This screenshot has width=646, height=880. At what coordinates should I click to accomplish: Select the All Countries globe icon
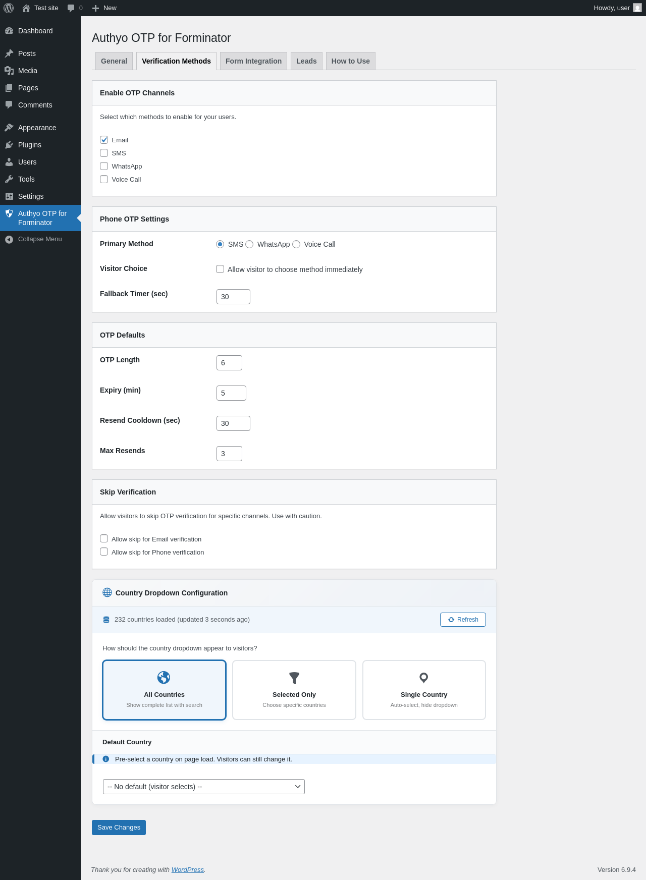pos(164,677)
